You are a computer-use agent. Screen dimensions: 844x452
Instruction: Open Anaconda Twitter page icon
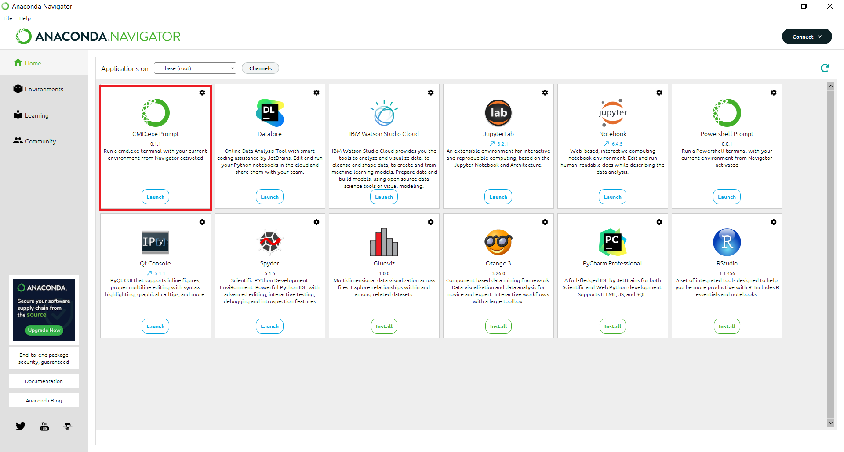pos(21,426)
